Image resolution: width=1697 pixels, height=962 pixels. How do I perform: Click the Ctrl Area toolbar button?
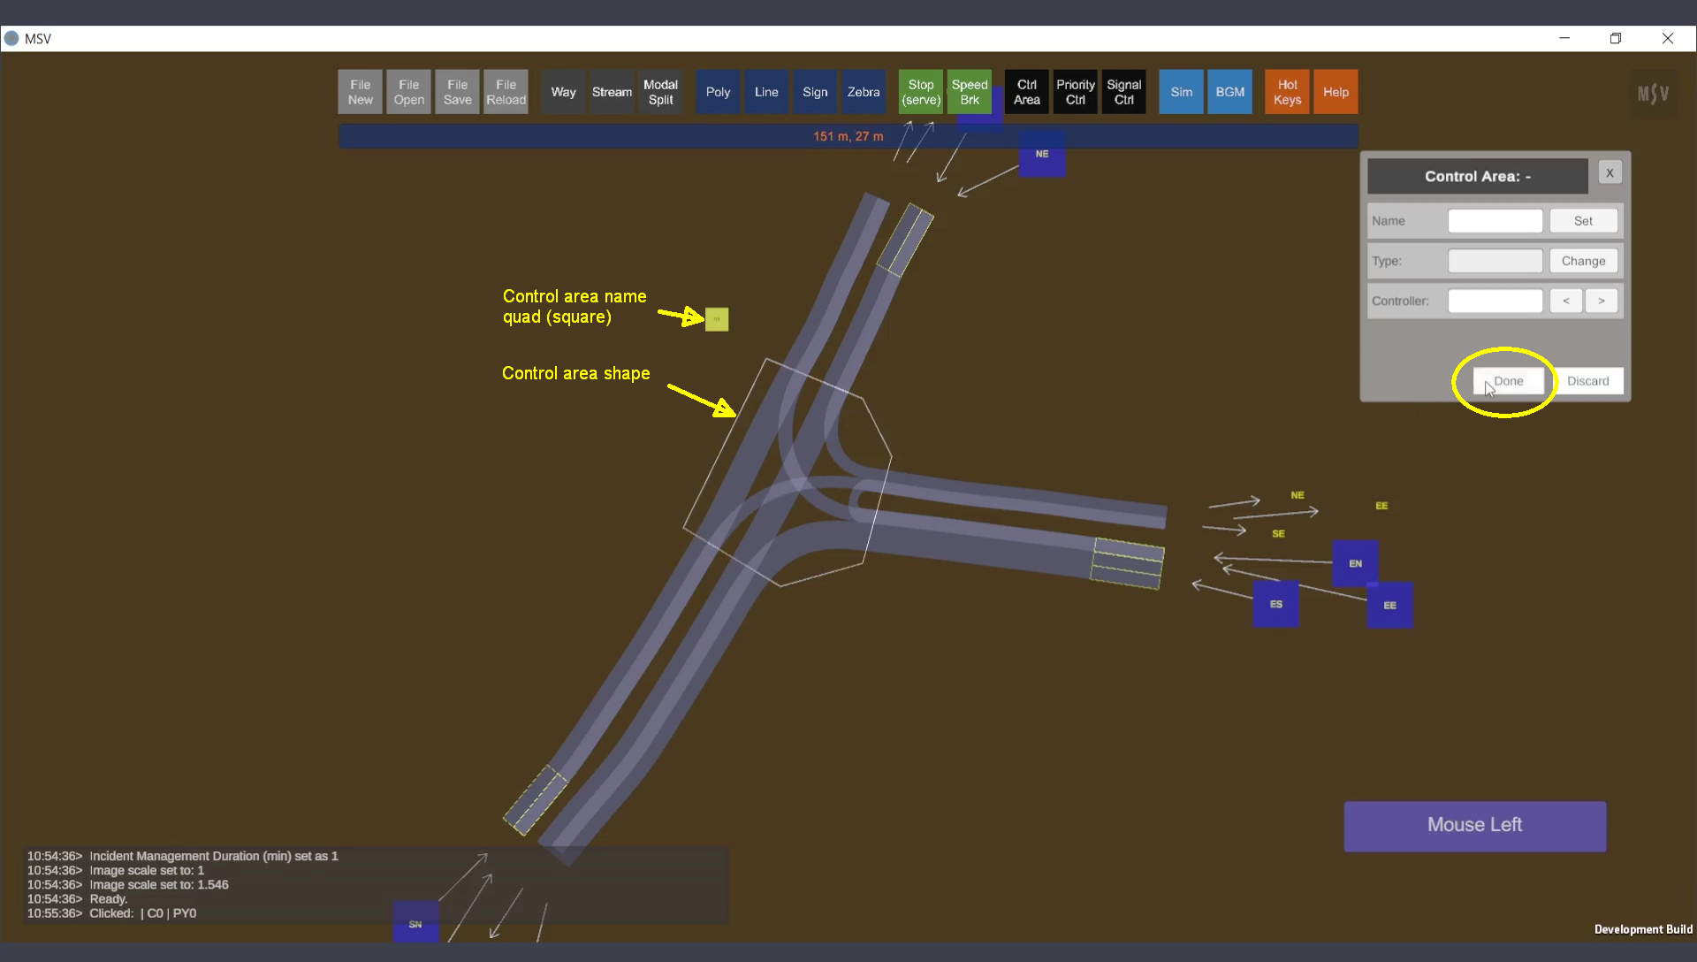(x=1026, y=92)
